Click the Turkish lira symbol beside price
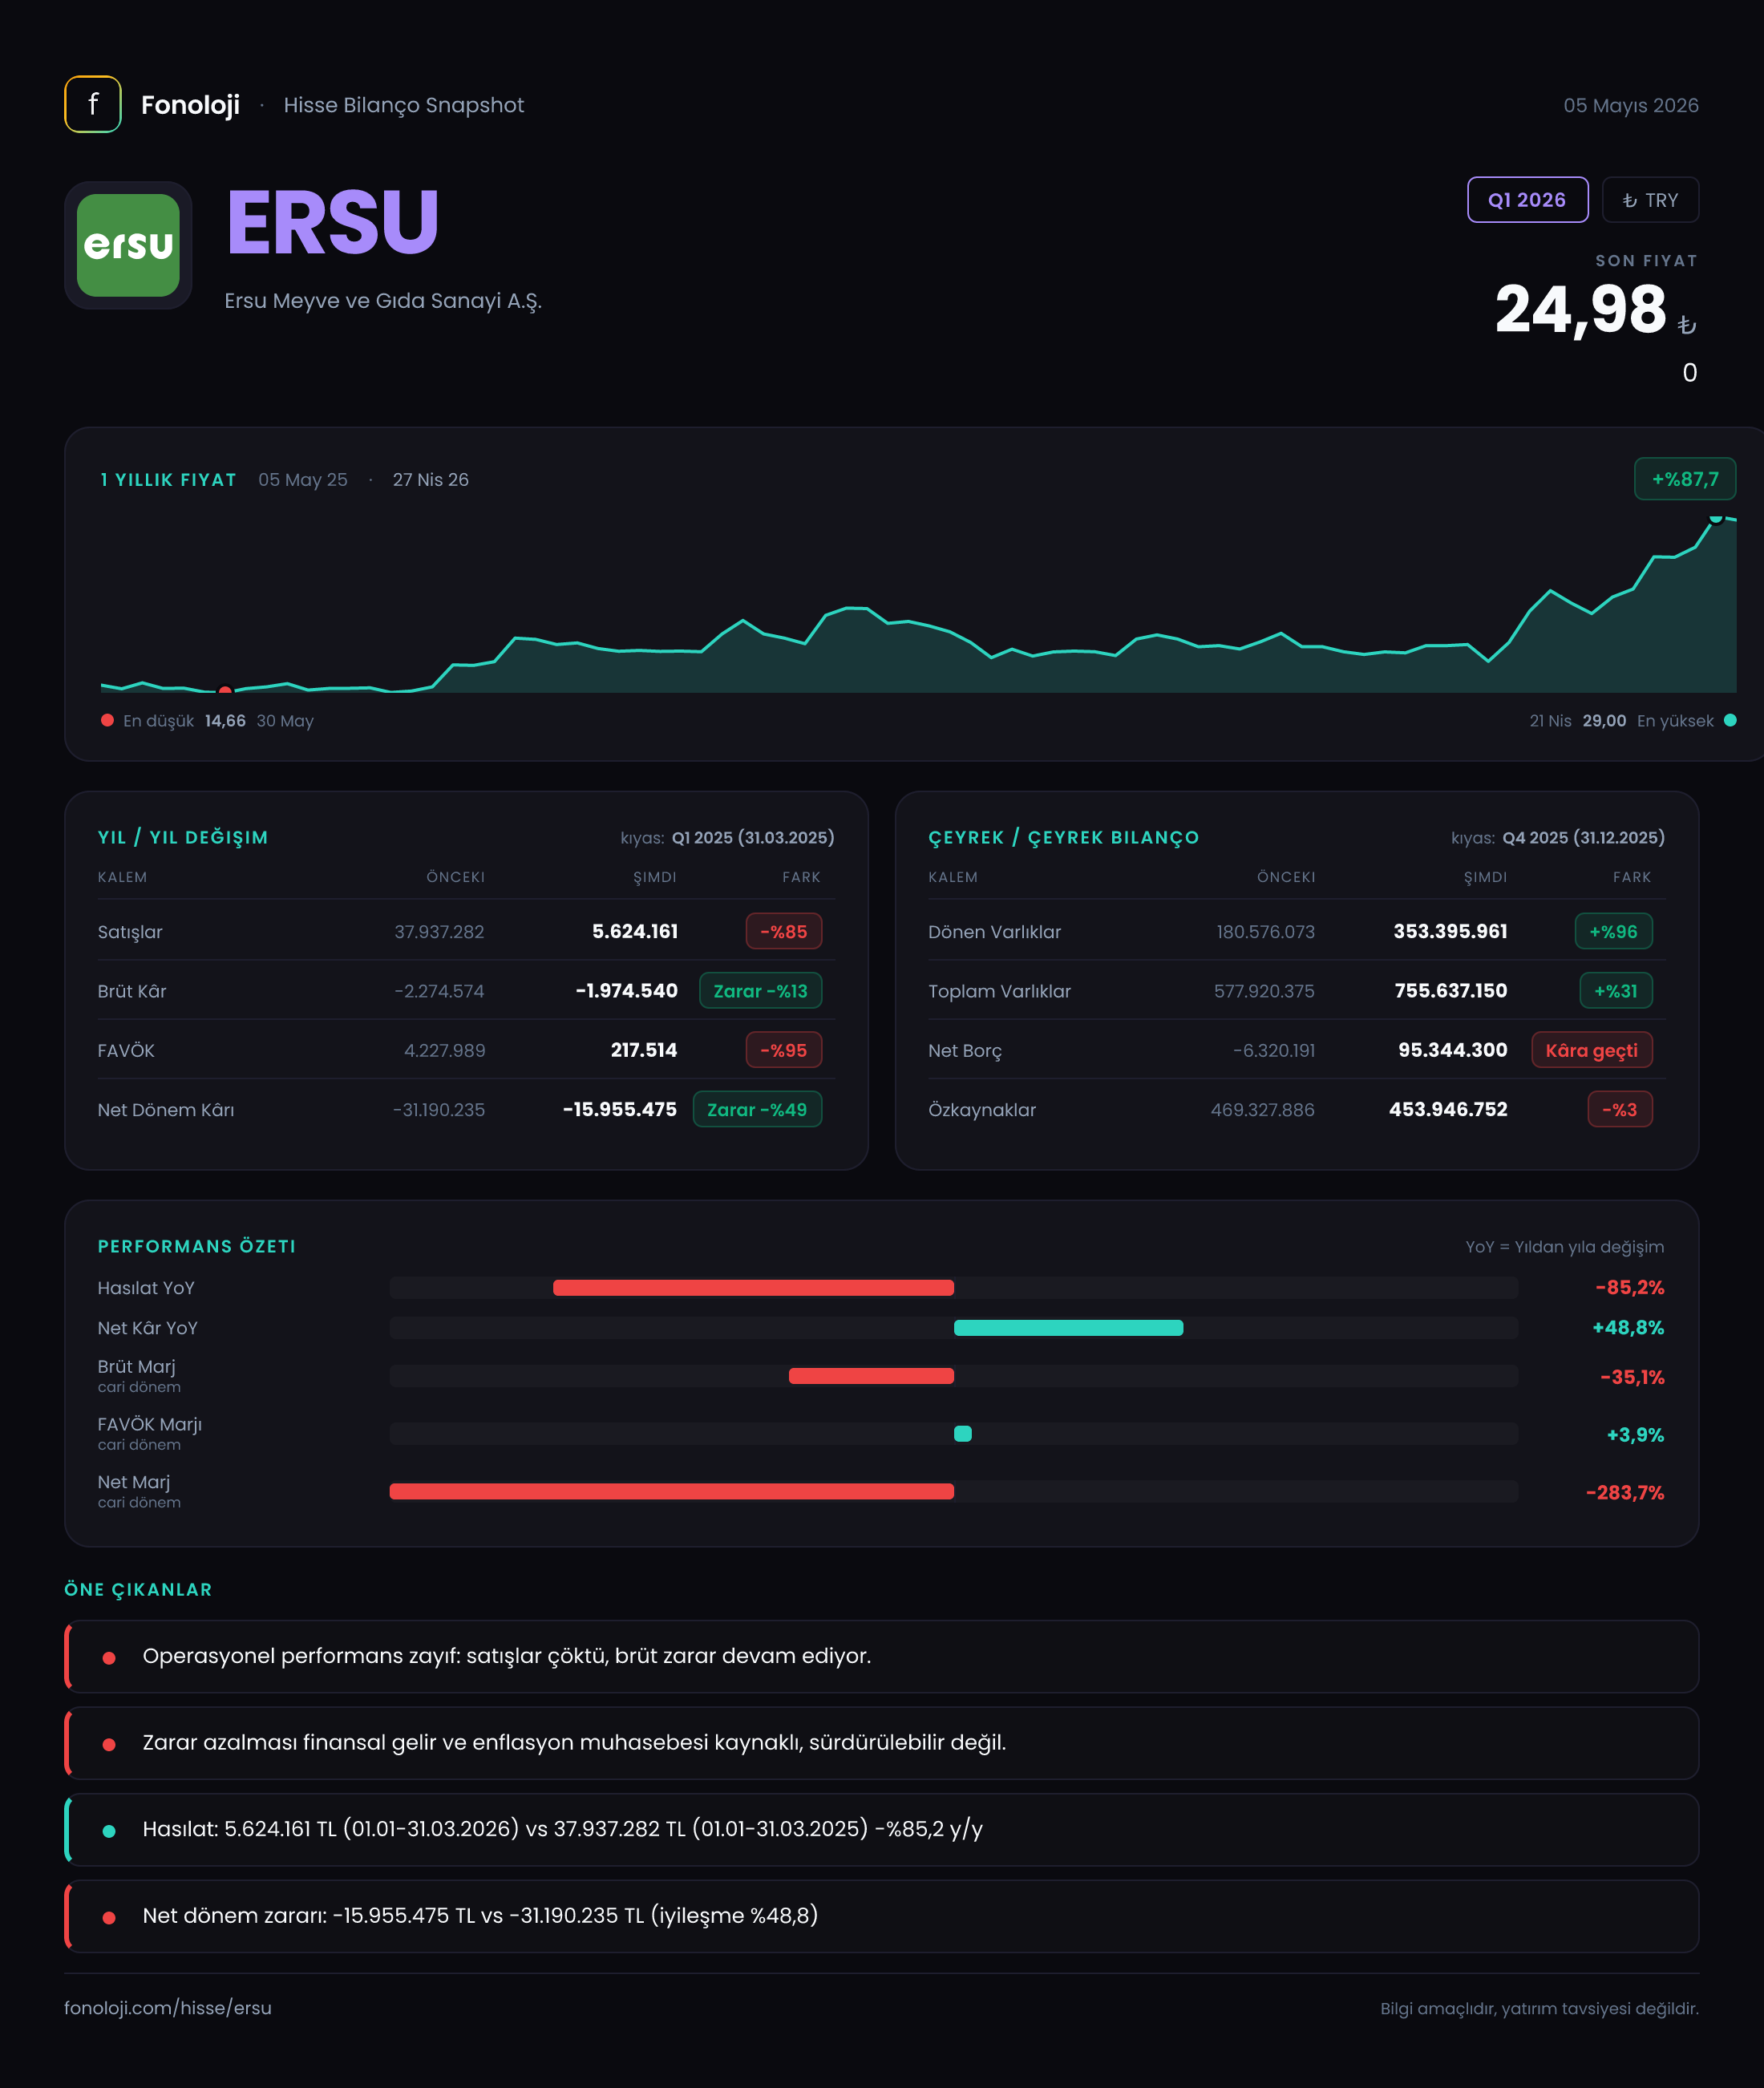 [1687, 324]
